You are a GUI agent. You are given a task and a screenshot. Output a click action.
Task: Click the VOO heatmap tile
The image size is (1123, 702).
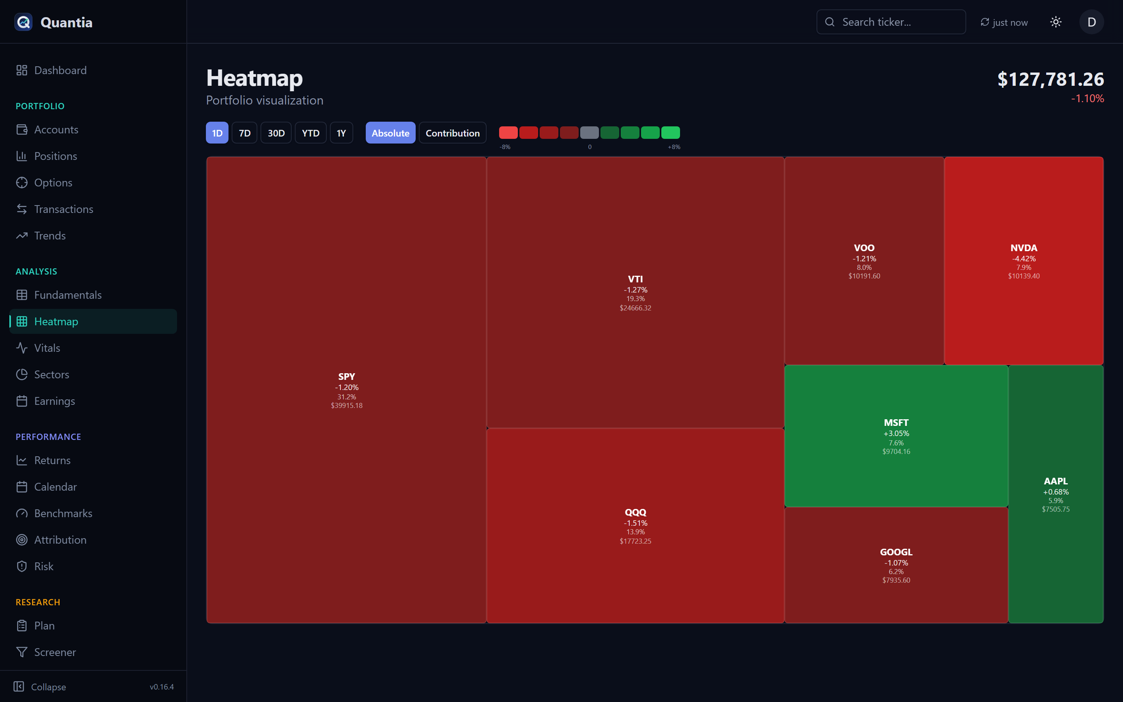864,261
